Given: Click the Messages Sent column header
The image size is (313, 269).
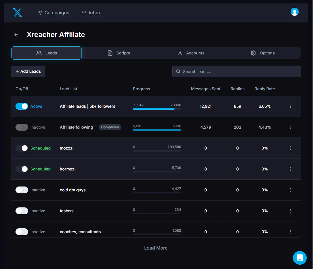Looking at the screenshot, I should tap(206, 89).
